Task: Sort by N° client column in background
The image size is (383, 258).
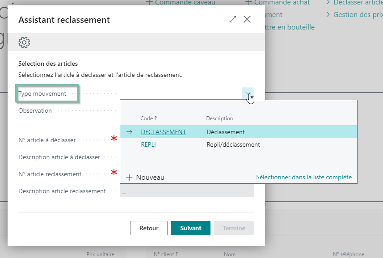Action: pyautogui.click(x=166, y=254)
